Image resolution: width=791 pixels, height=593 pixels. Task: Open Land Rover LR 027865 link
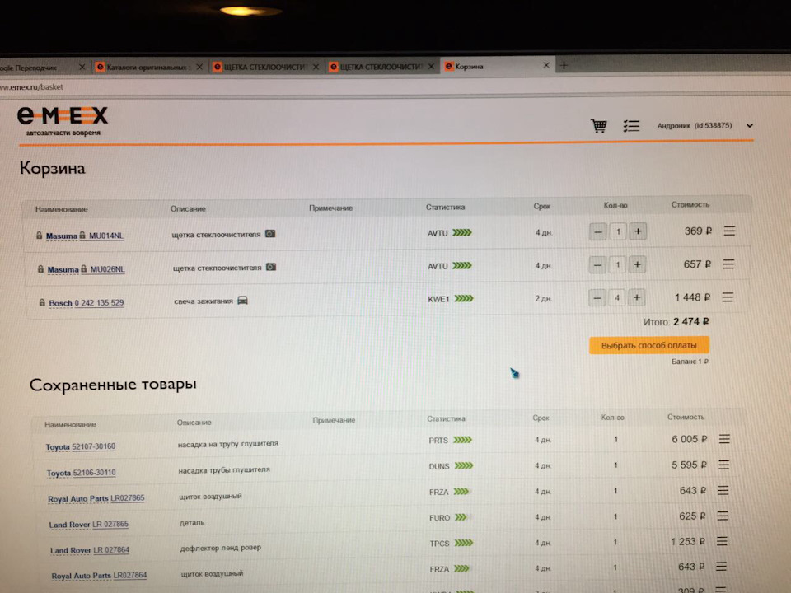(x=89, y=525)
